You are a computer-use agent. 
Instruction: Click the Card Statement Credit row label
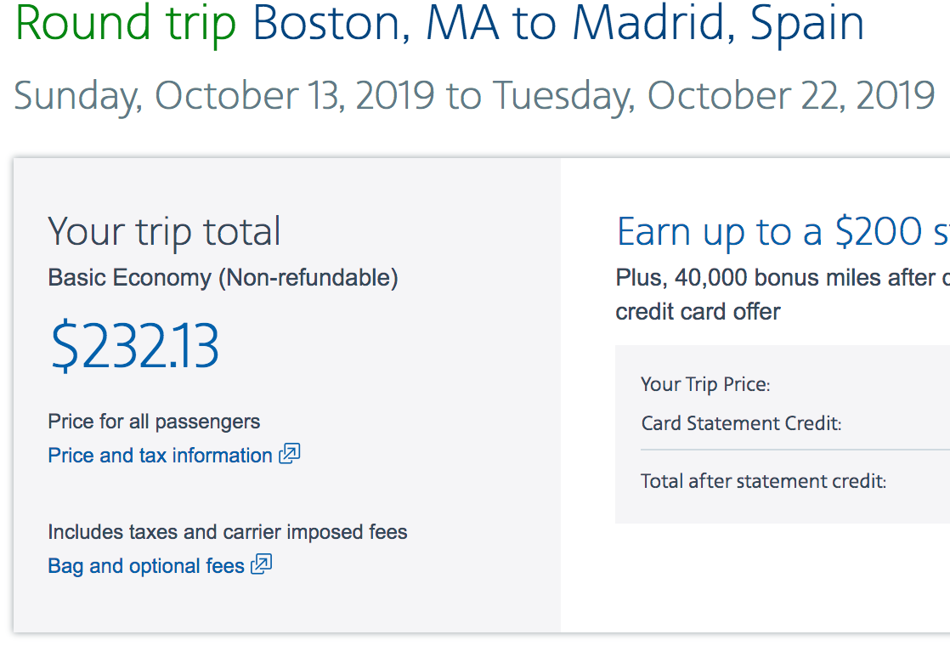pos(741,423)
